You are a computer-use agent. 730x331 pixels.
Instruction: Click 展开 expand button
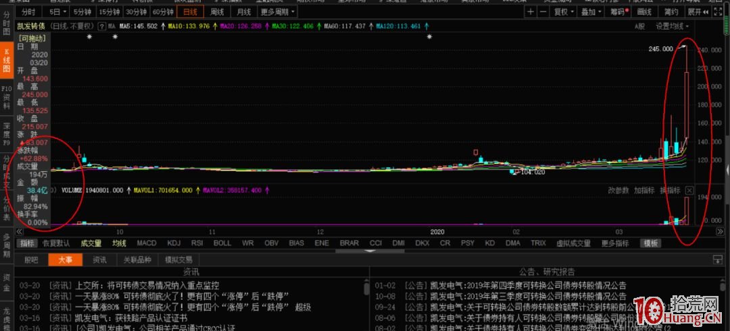pos(698,12)
